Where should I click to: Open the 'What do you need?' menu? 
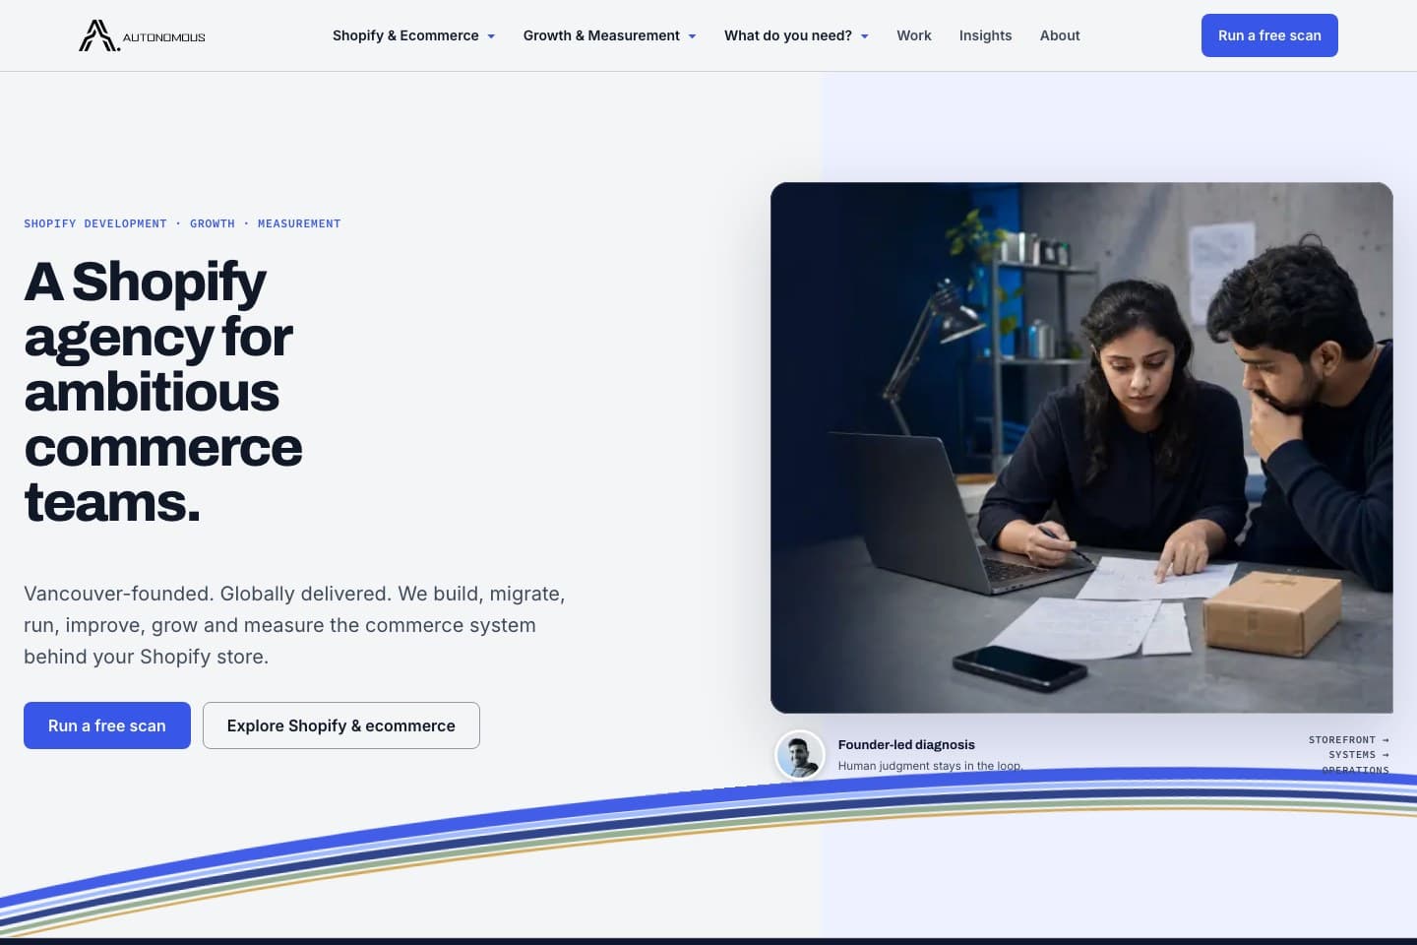(x=796, y=35)
